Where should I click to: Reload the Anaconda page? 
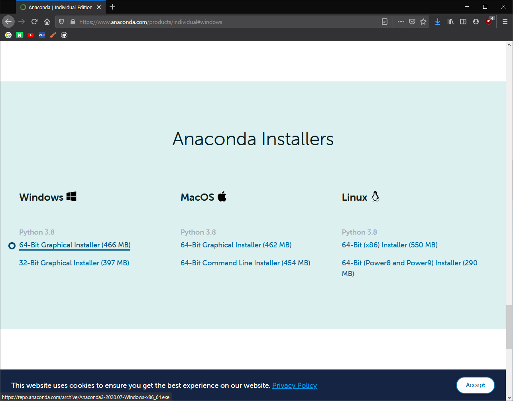click(x=34, y=22)
